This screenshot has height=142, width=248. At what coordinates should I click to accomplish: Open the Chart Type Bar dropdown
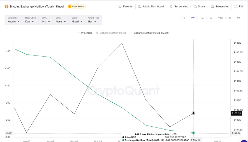[94, 21]
